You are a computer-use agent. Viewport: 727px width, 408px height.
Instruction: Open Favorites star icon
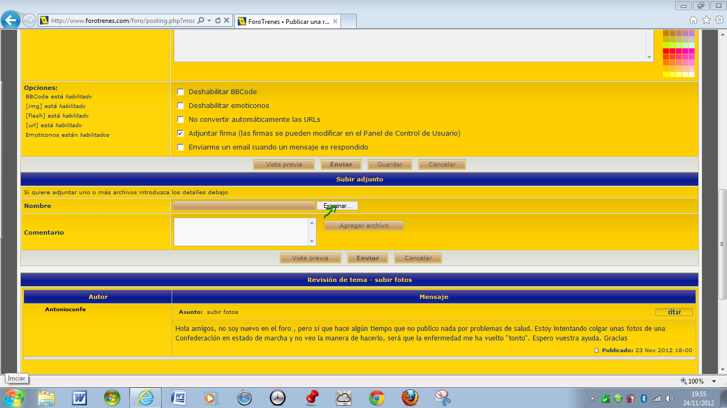pos(706,20)
